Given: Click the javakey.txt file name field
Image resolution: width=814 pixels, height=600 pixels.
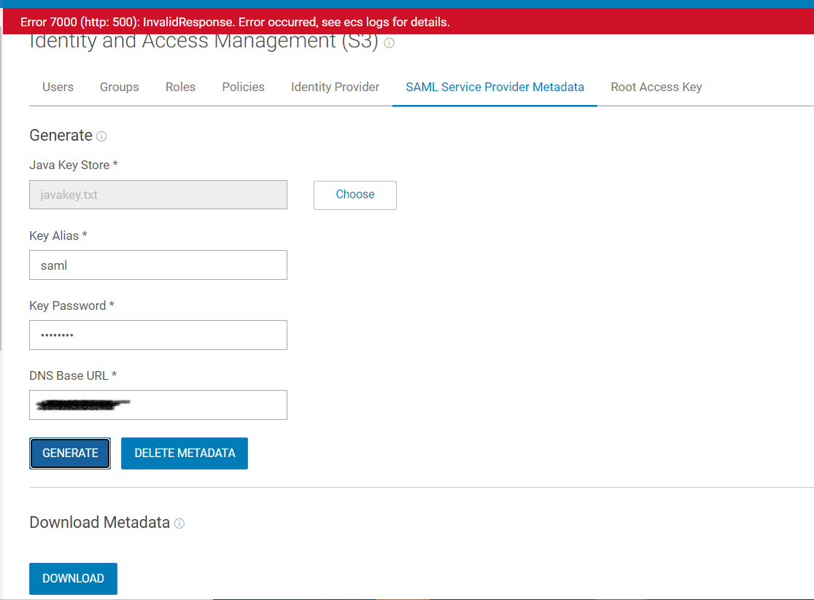Looking at the screenshot, I should [158, 195].
